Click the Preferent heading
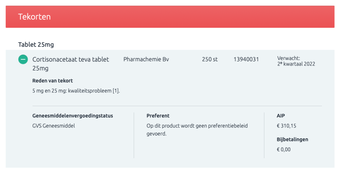This screenshot has height=174, width=338. pos(158,116)
